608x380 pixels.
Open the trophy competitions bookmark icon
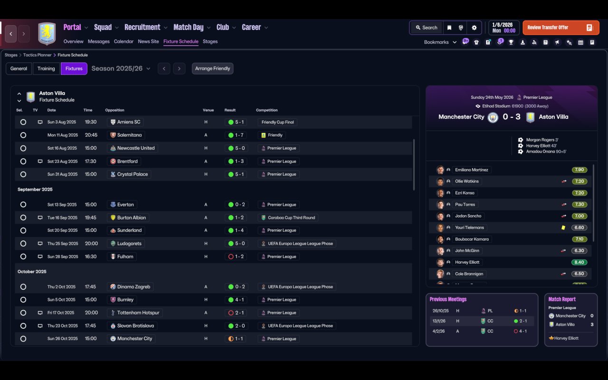coord(511,42)
